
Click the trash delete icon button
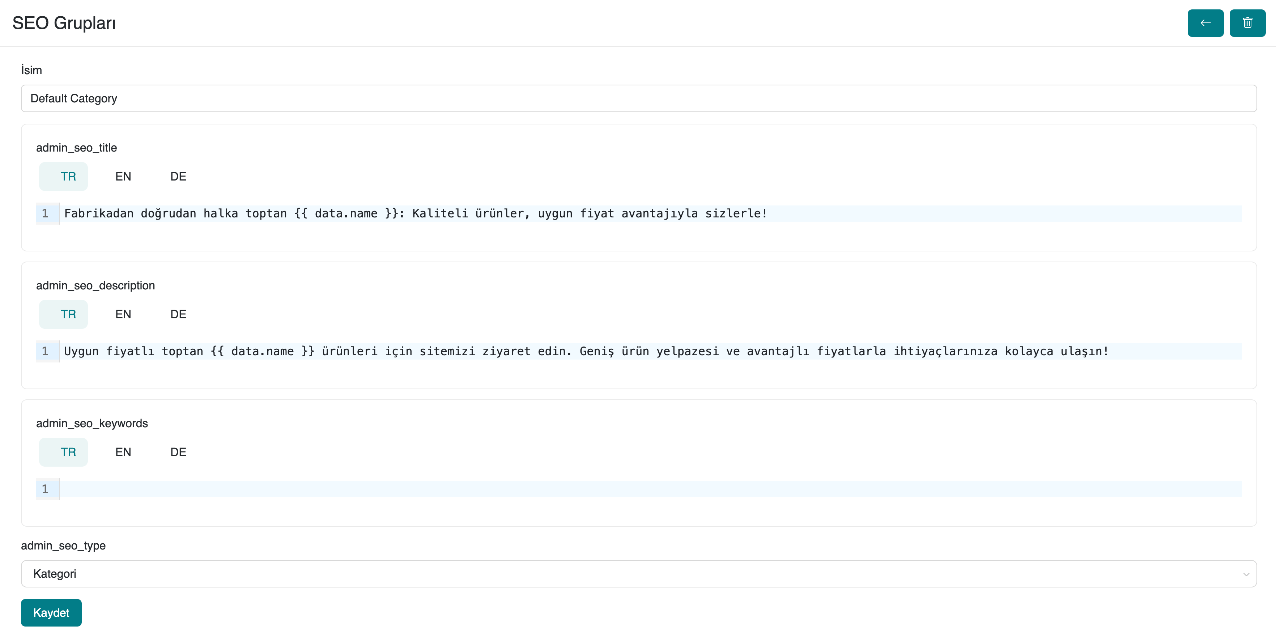[1247, 23]
